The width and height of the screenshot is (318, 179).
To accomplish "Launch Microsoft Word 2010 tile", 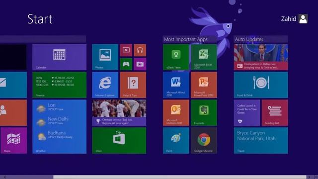I will (176, 85).
